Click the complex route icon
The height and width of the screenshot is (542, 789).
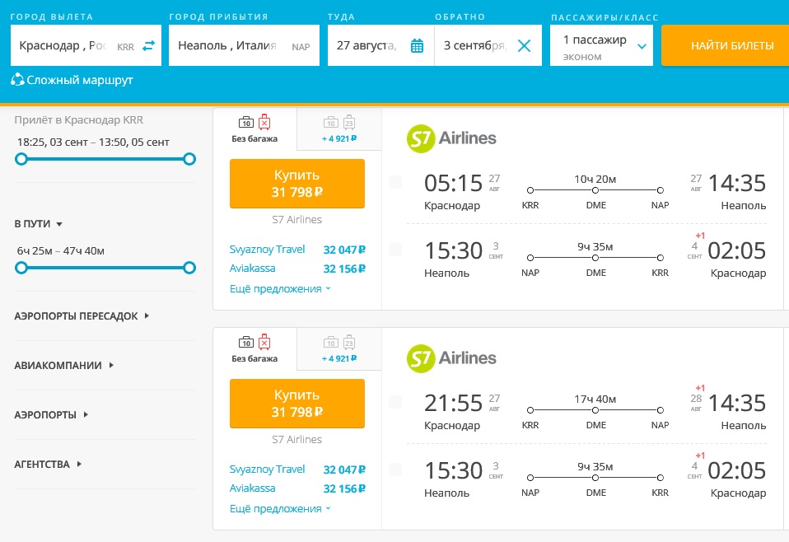click(x=17, y=80)
